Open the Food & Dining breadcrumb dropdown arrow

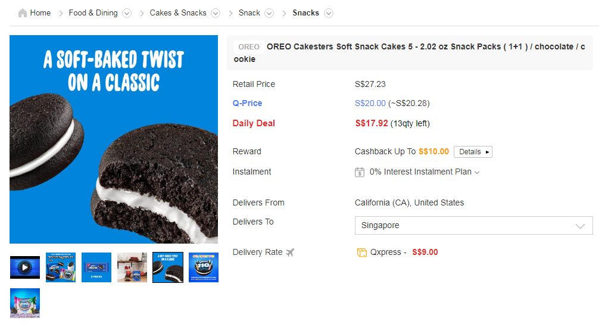[x=127, y=13]
